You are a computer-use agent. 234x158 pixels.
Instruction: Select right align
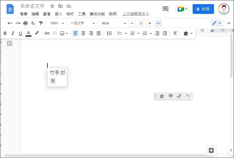(91, 34)
